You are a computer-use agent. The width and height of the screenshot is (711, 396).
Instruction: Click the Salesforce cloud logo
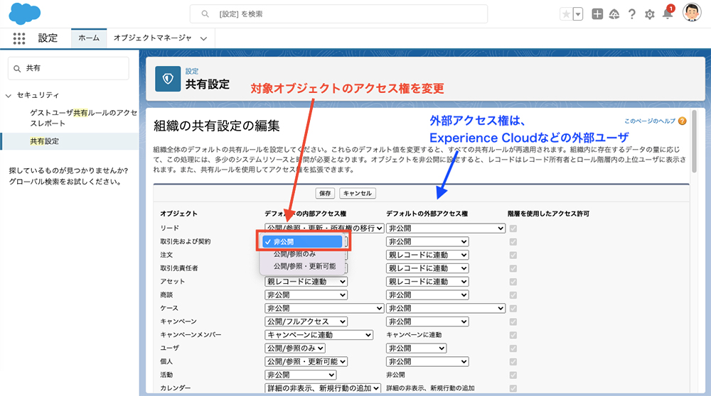pyautogui.click(x=24, y=13)
